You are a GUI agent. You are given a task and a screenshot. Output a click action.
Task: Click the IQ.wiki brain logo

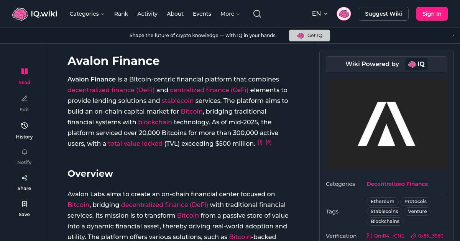click(x=20, y=14)
